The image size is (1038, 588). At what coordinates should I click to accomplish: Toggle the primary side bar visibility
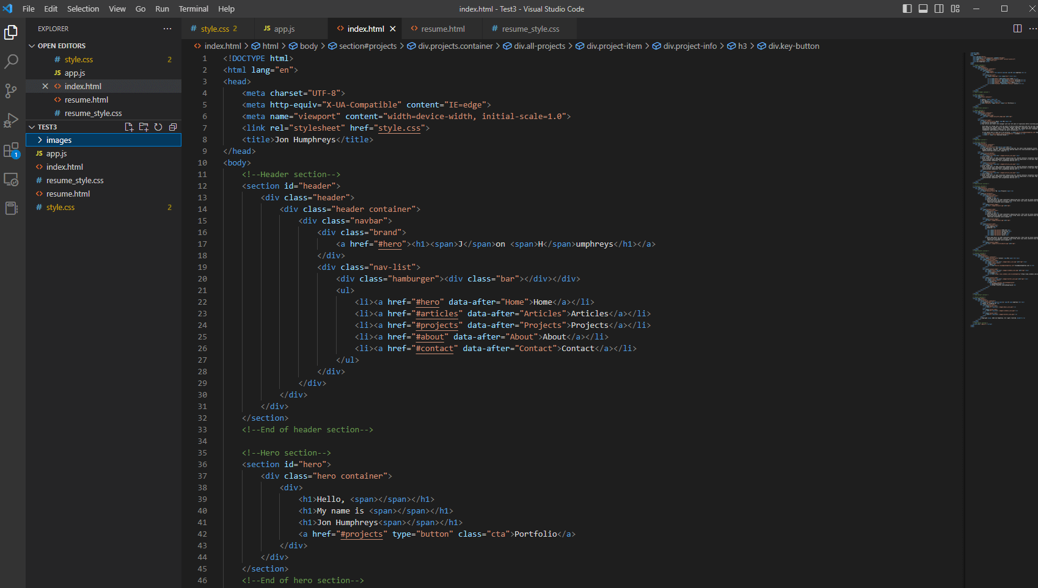[x=907, y=9]
